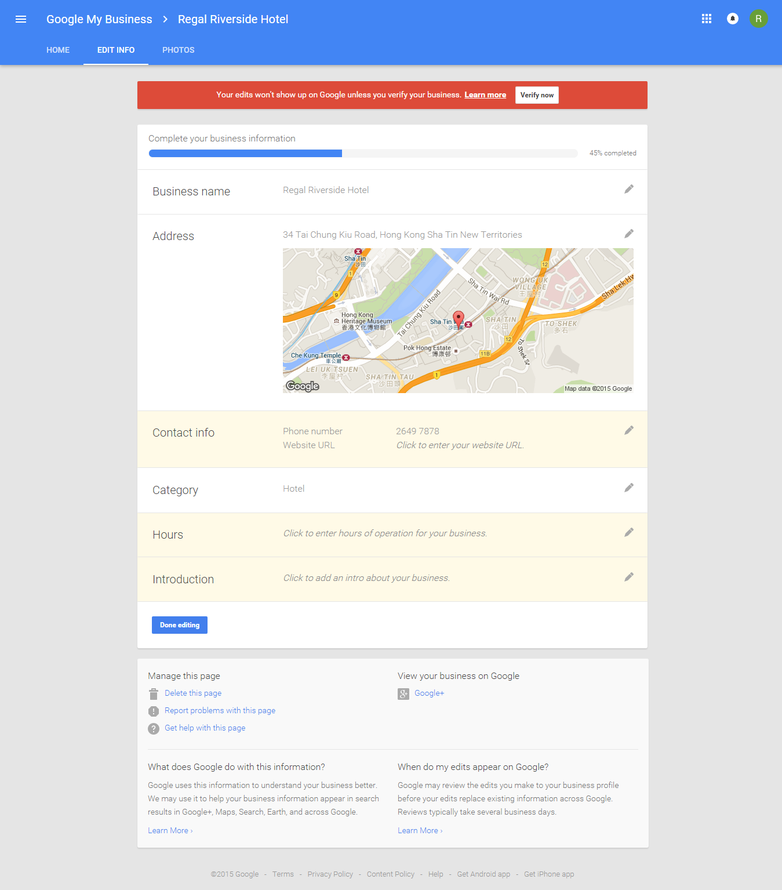The height and width of the screenshot is (890, 782).
Task: Edit Introduction with pencil icon
Action: click(x=629, y=577)
